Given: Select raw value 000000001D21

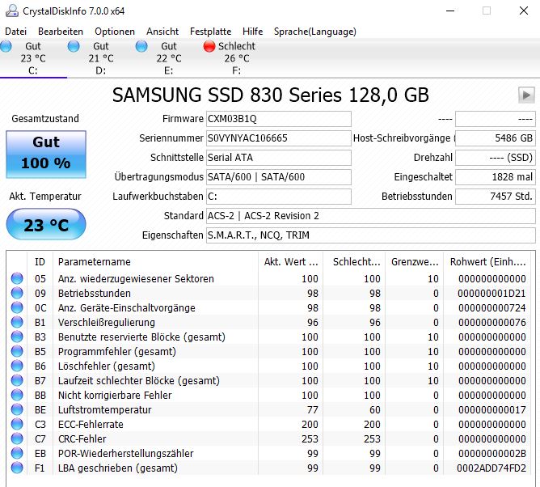Looking at the screenshot, I should click(x=491, y=294).
